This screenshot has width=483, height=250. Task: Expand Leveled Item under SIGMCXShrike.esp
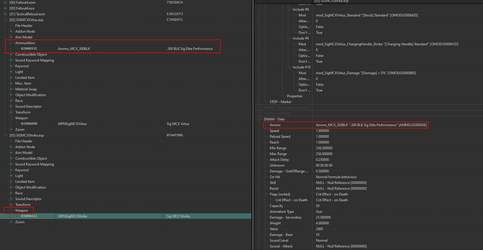click(x=11, y=182)
